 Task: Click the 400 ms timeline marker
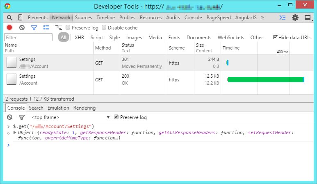tap(283, 52)
